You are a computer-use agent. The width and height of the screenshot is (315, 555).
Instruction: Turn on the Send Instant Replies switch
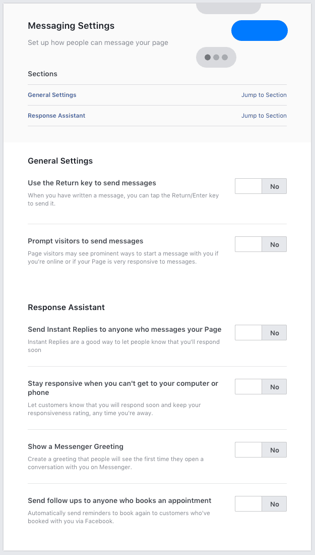tap(261, 333)
